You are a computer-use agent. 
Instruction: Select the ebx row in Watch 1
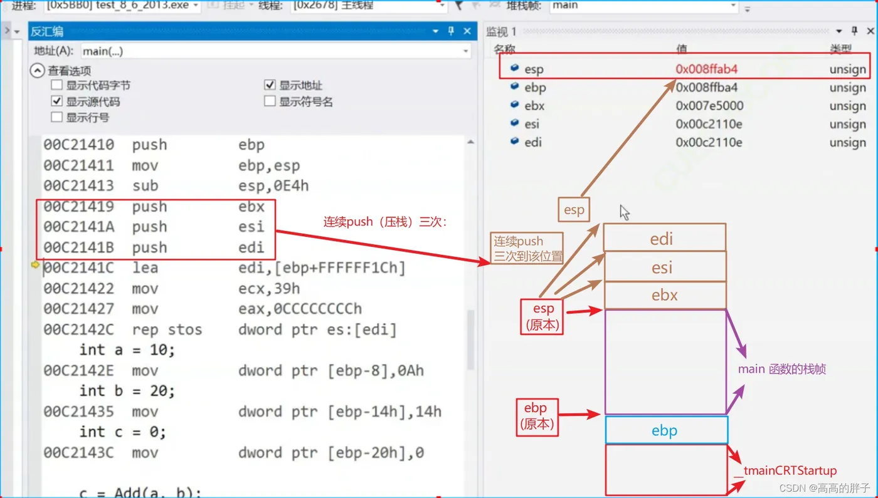point(684,106)
